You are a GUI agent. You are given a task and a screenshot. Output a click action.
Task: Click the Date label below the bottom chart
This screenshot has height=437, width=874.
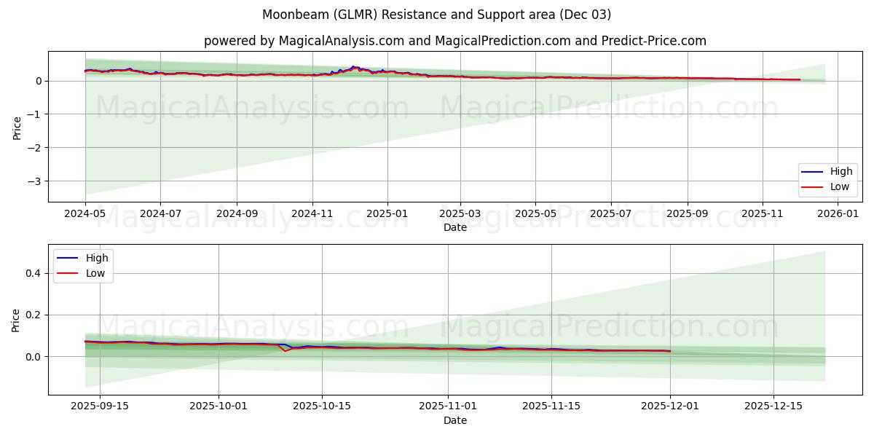455,420
